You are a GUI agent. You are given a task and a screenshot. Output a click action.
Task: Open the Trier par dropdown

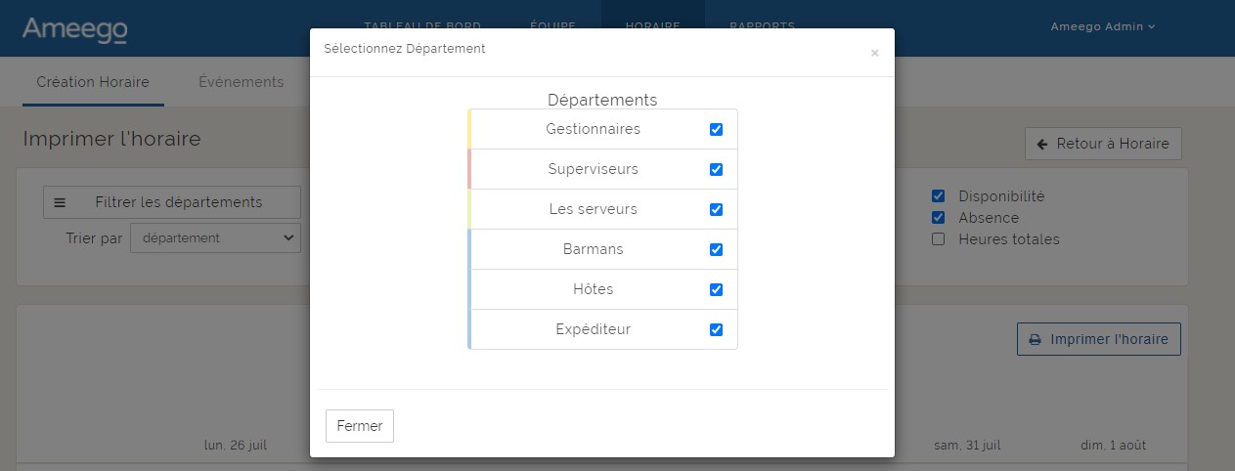point(215,237)
